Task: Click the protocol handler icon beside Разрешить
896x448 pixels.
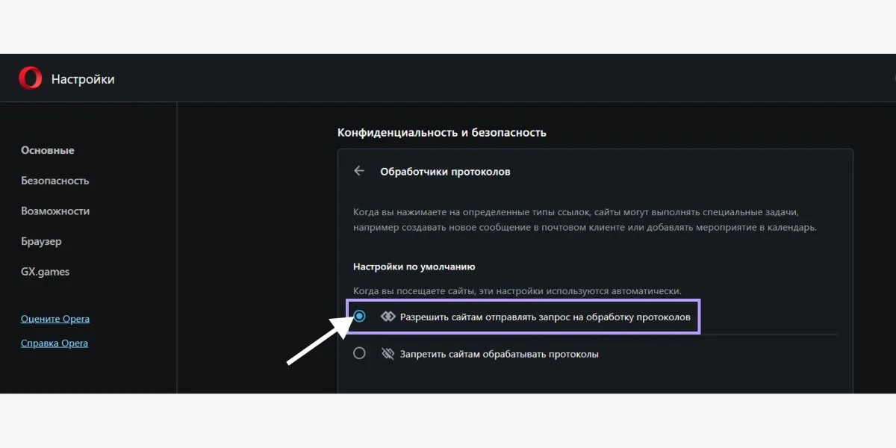Action: tap(388, 317)
